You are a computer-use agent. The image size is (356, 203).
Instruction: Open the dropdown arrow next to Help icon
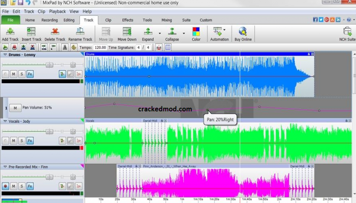pos(354,20)
